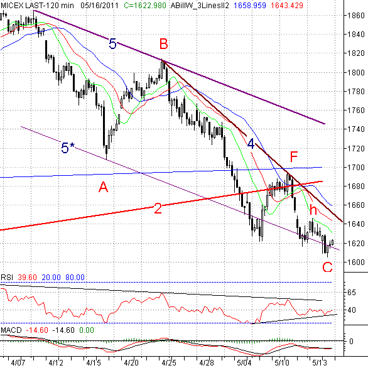Click the 5* label on the lower channel line

[68, 148]
